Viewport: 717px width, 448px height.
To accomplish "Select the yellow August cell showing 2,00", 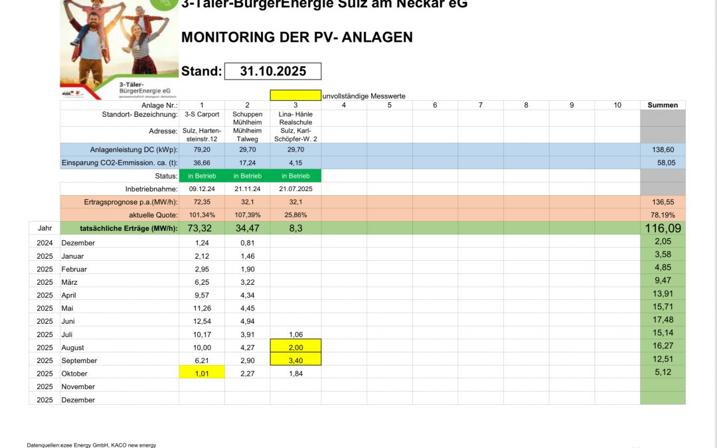I will click(295, 347).
